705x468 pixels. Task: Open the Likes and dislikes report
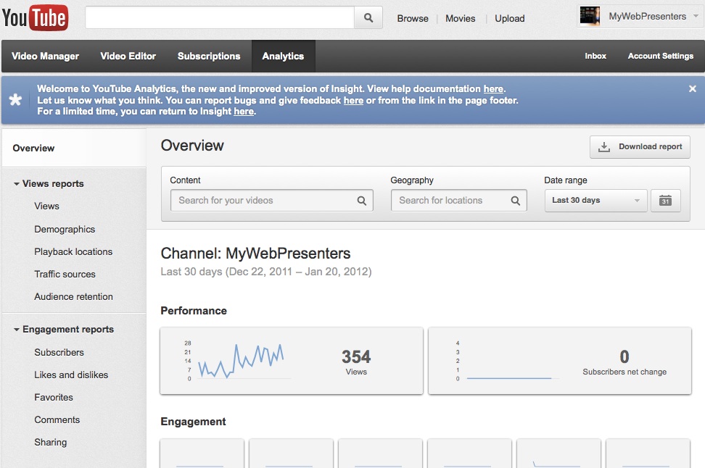71,375
